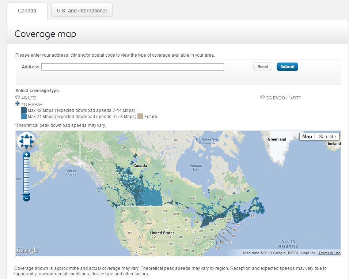Zoom in with the plus button

pyautogui.click(x=26, y=155)
